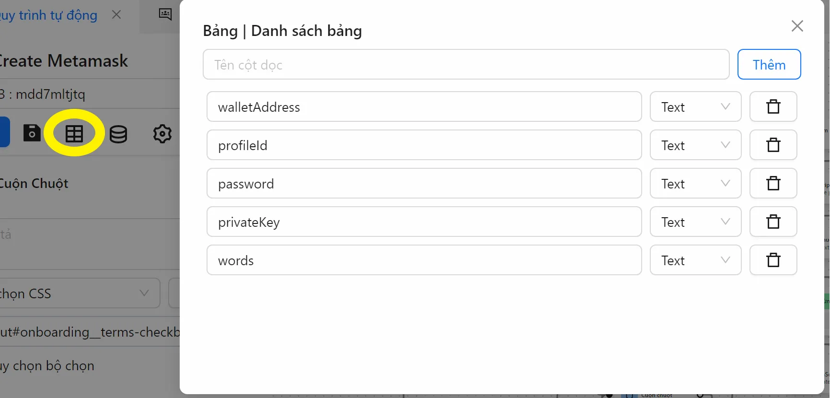Open the privateKey type selector
The width and height of the screenshot is (830, 398).
tap(695, 222)
